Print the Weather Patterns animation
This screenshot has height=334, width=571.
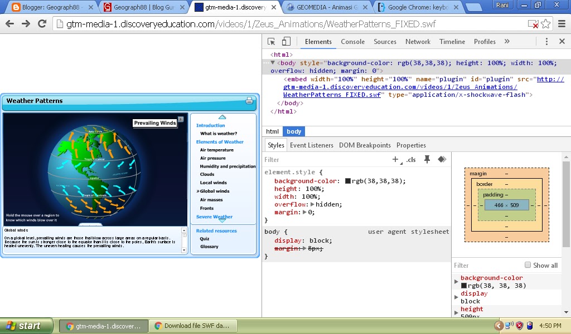(249, 101)
